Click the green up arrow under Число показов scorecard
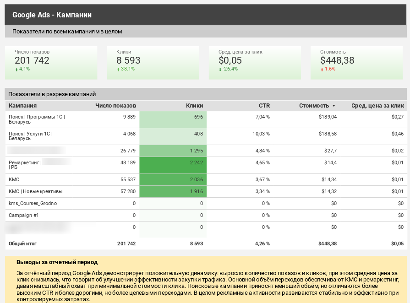This screenshot has width=410, height=303. click(16, 69)
